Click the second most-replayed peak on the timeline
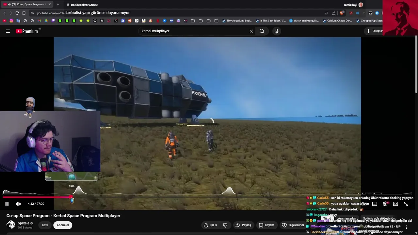This screenshot has height=235, width=418. pos(229,191)
